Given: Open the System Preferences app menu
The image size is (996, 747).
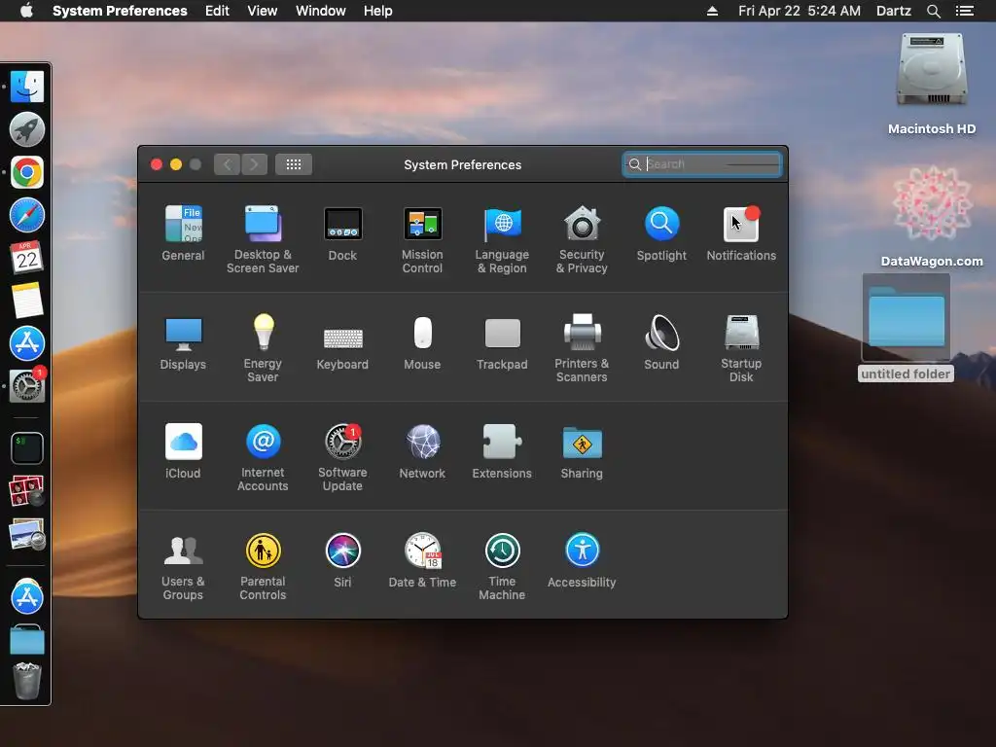Looking at the screenshot, I should tap(120, 11).
